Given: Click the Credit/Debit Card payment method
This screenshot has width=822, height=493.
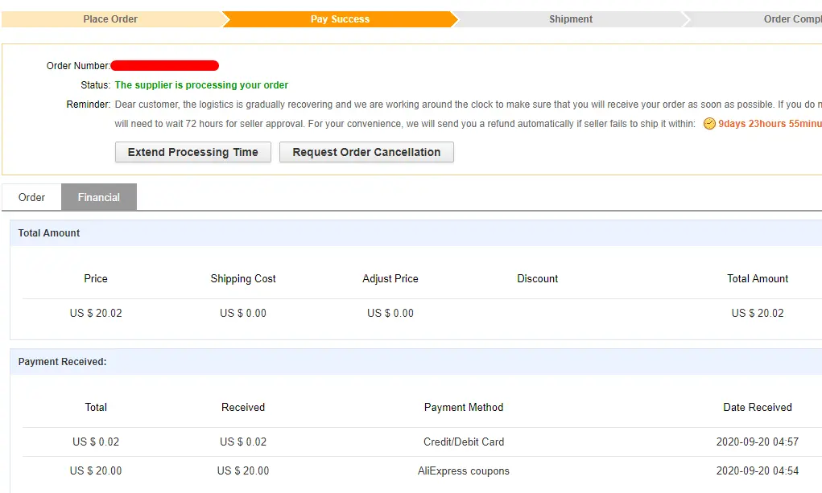Looking at the screenshot, I should 464,442.
